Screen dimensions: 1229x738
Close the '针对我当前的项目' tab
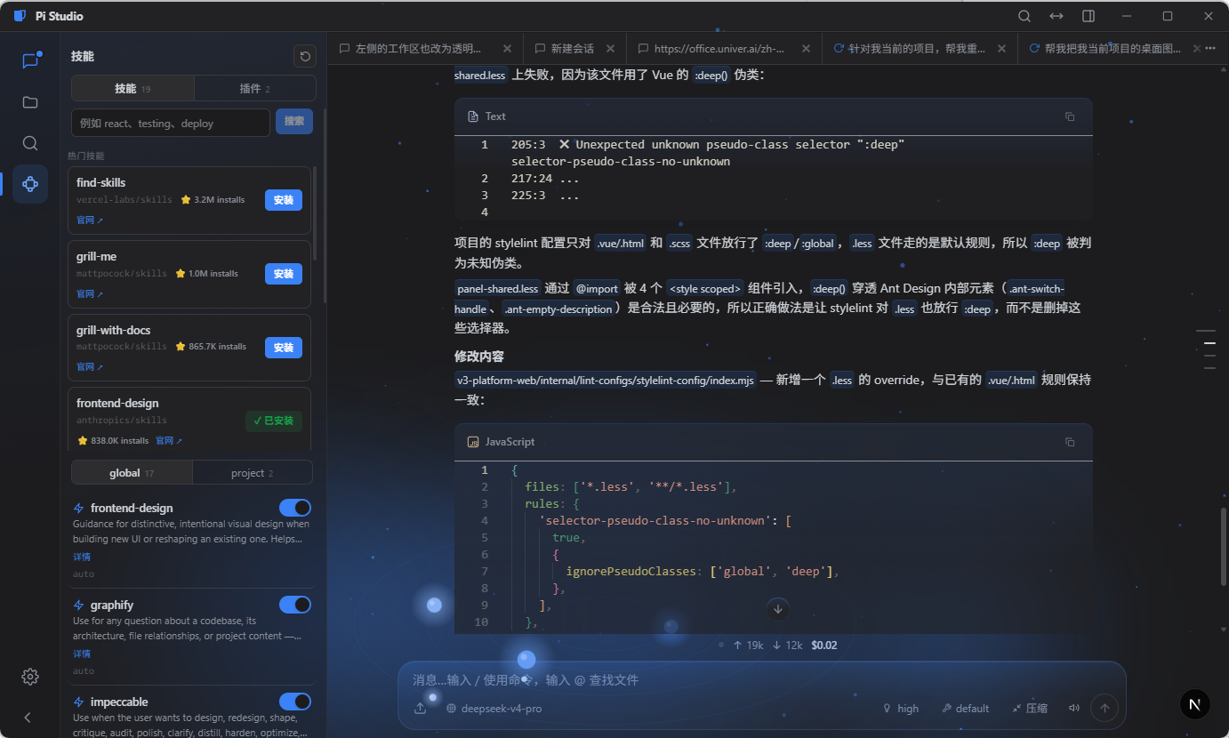(x=1001, y=49)
